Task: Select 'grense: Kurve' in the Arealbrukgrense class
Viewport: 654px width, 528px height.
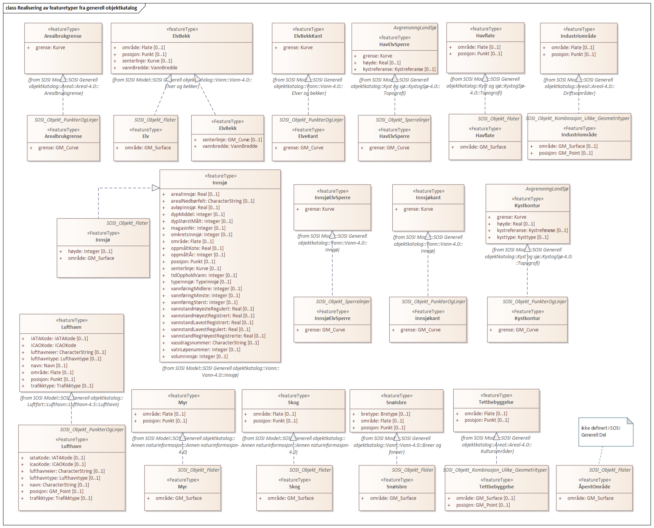Action: (x=50, y=47)
